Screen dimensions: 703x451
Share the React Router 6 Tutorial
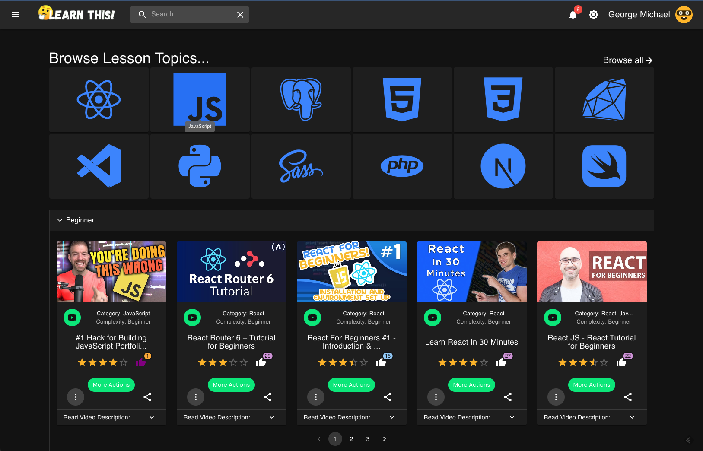267,397
